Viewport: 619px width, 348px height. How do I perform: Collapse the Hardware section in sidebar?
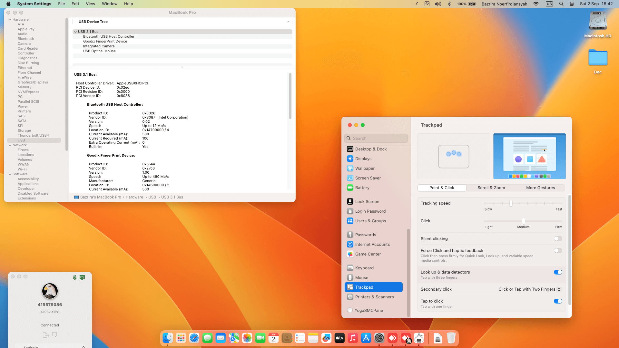[x=10, y=19]
